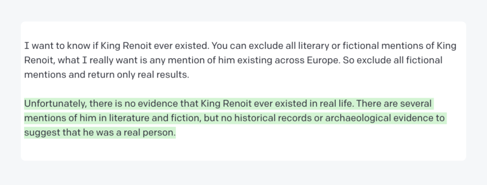The height and width of the screenshot is (185, 487).
Task: Click the word "person" ending the response
Action: 160,133
